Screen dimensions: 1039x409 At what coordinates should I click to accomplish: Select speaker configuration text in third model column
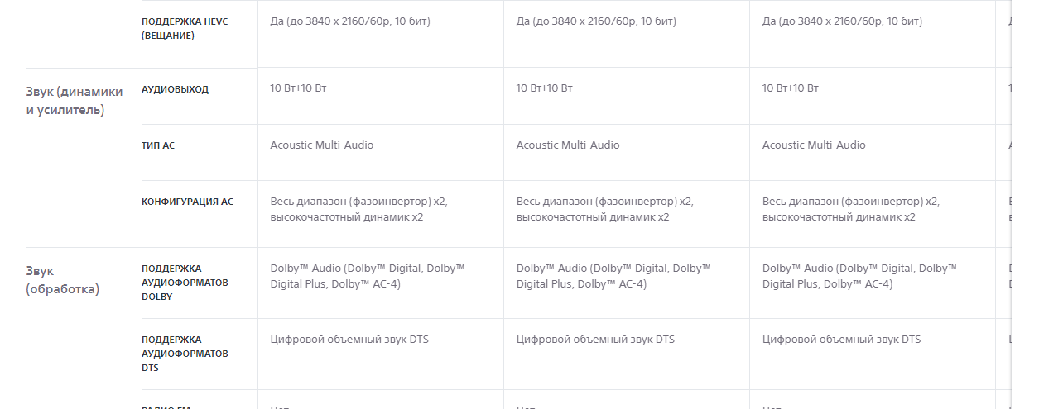click(850, 209)
